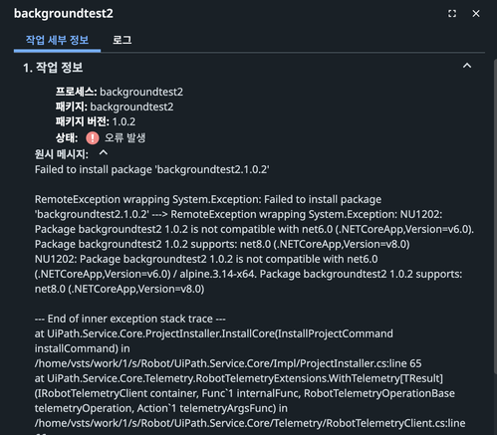Switch to the 로그 tab

(122, 40)
